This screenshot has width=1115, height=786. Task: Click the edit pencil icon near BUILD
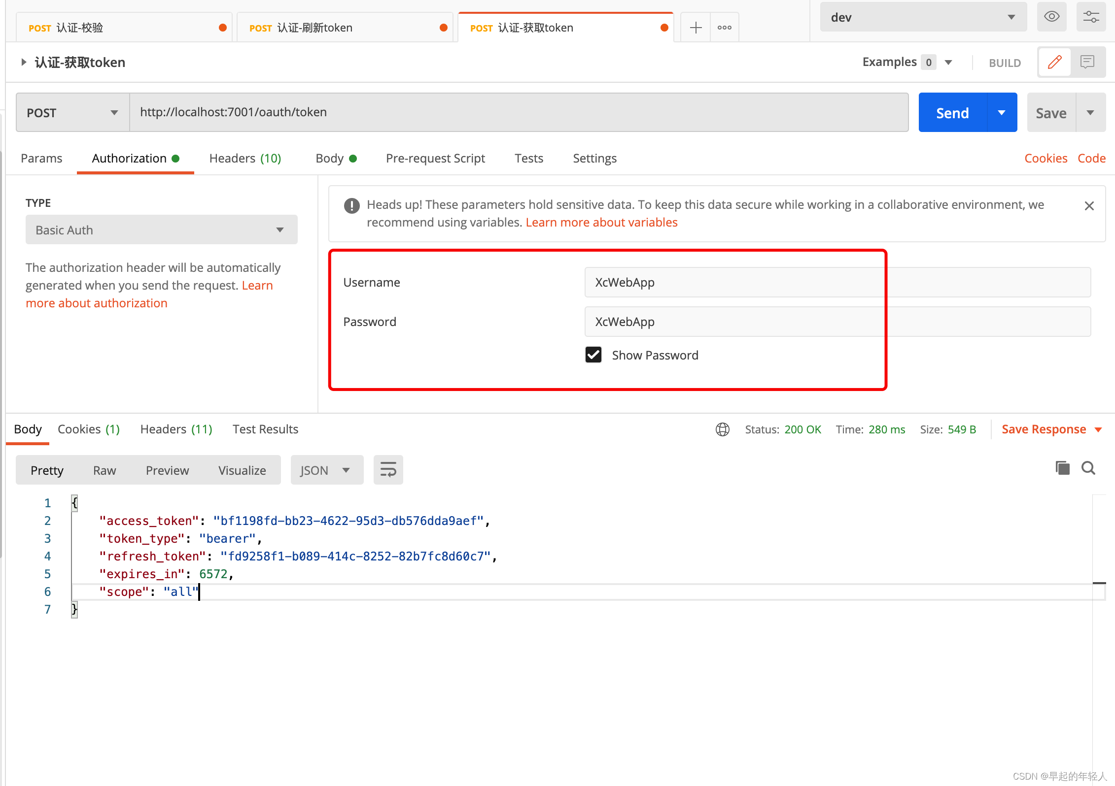[1055, 62]
